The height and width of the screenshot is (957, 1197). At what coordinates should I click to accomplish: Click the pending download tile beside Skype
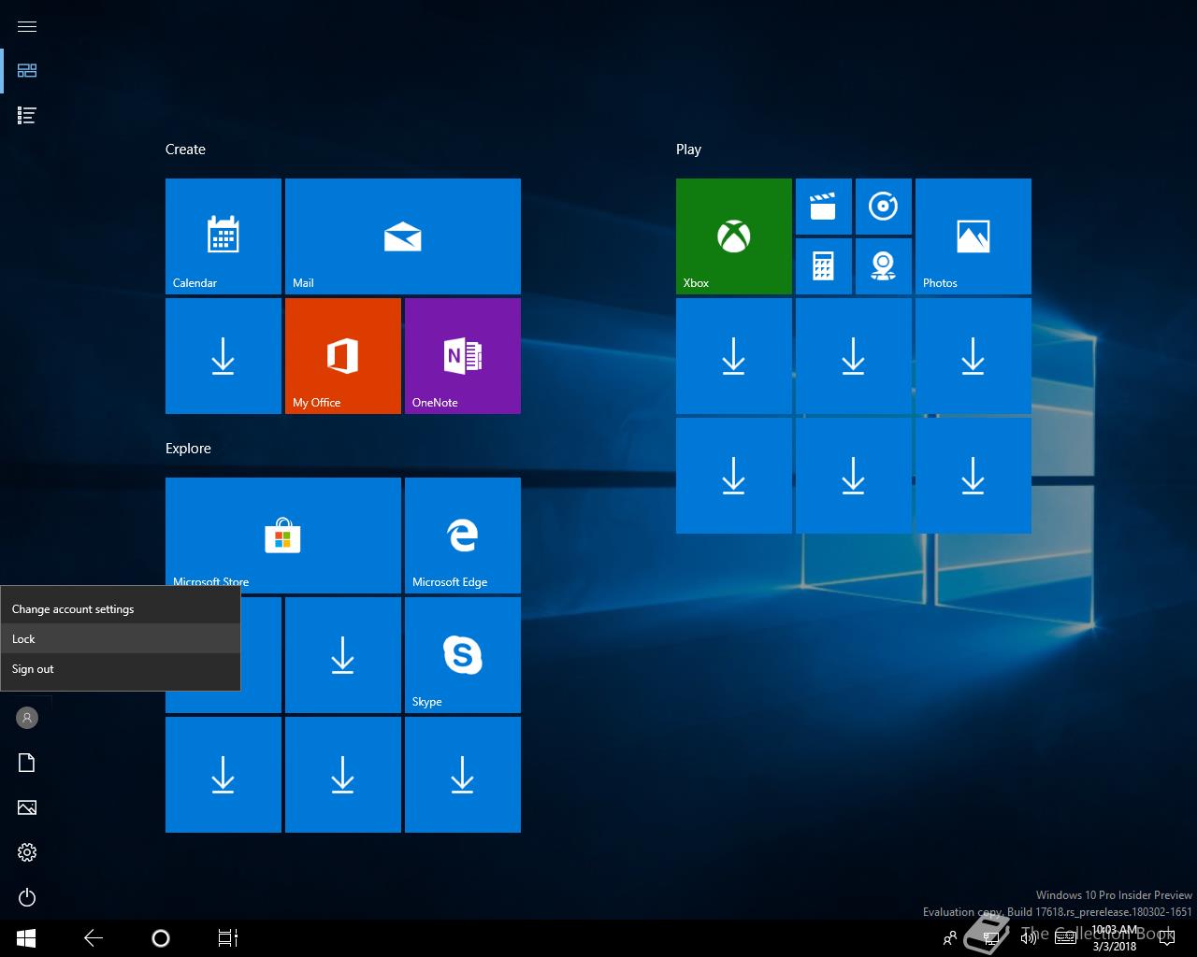[x=343, y=655]
